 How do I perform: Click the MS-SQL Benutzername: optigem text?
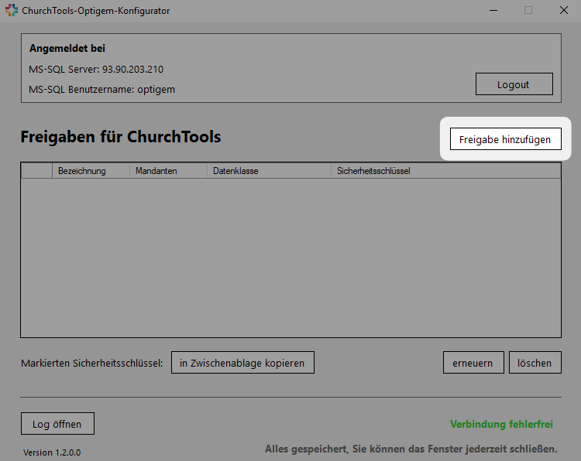(x=101, y=90)
